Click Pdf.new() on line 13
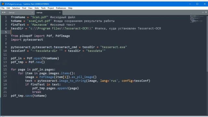This screenshot has height=117, width=208. [37, 62]
